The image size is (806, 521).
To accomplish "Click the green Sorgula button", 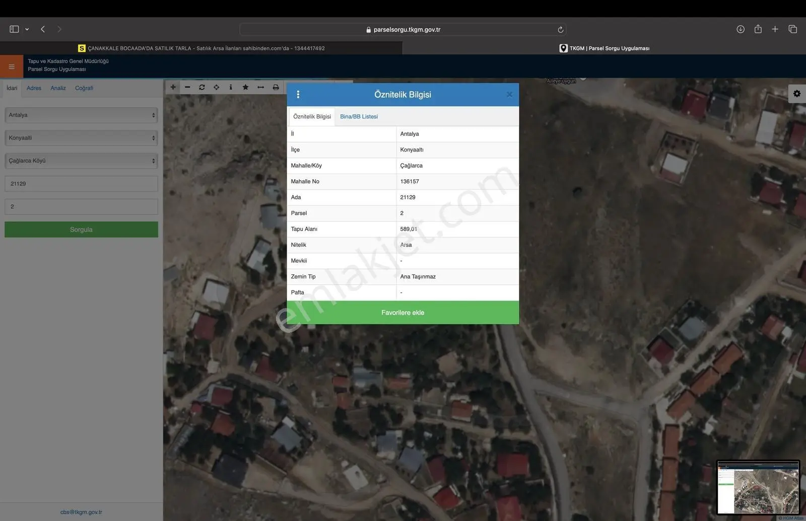I will pos(81,230).
